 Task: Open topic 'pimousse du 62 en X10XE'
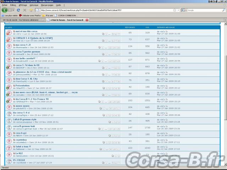[44, 72]
